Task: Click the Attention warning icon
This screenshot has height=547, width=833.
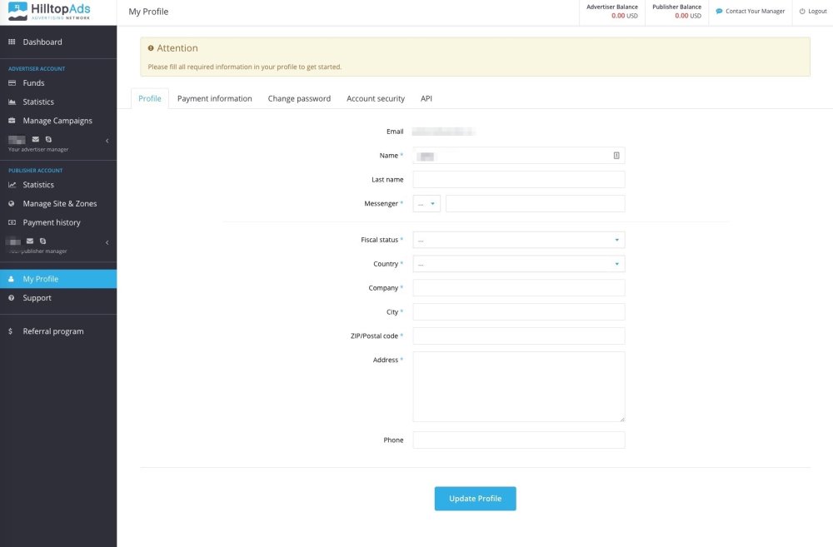Action: (x=151, y=47)
